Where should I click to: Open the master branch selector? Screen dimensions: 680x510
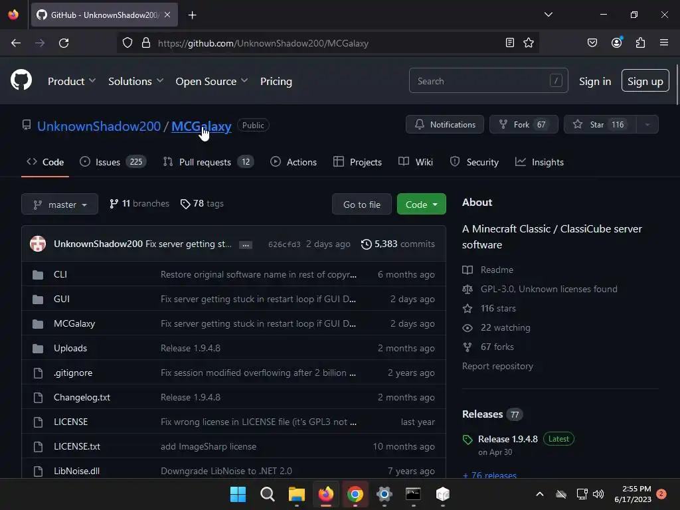tap(60, 205)
